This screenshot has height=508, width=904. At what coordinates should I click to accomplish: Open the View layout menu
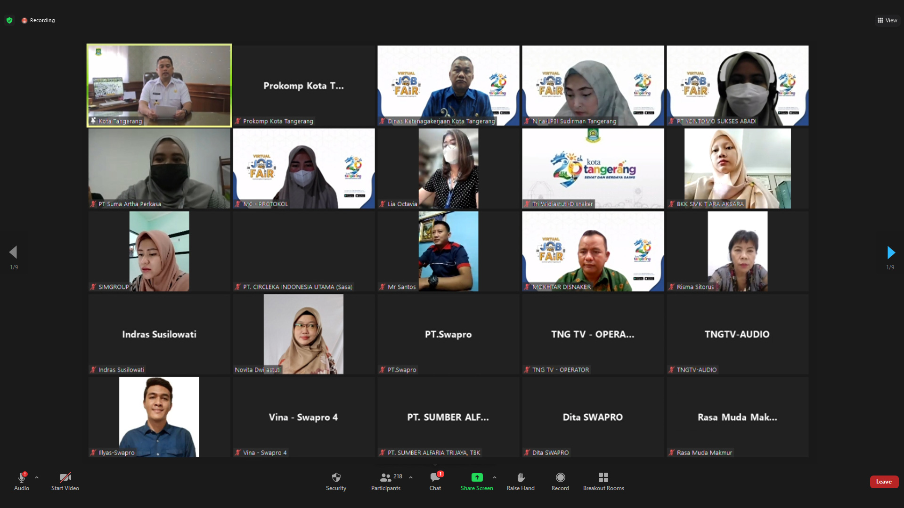887,20
